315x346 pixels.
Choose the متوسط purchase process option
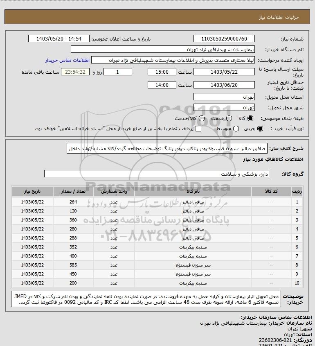coord(236,129)
